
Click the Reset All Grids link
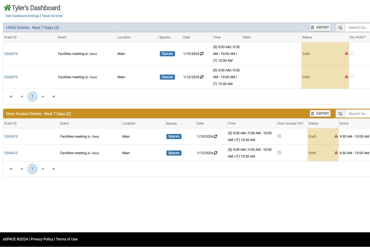52,16
